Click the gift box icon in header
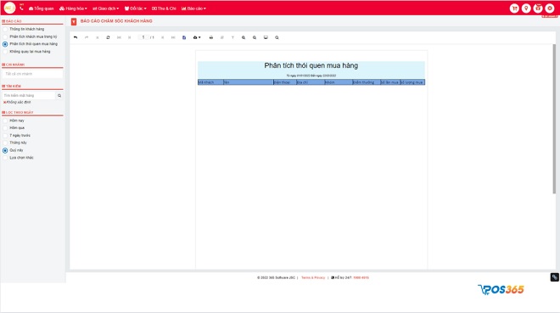The width and height of the screenshot is (560, 313). [x=538, y=8]
